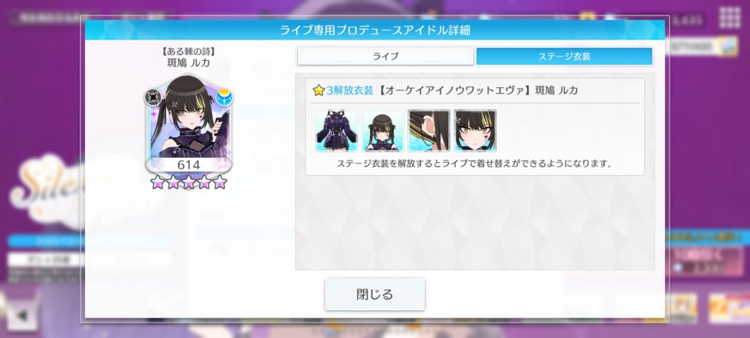The image size is (750, 338).
Task: Pick the face makeup close-up thumbnail
Action: pos(475,131)
